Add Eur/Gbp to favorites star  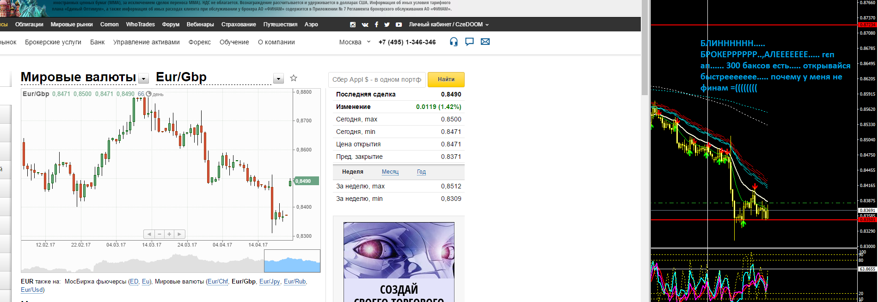click(x=293, y=78)
